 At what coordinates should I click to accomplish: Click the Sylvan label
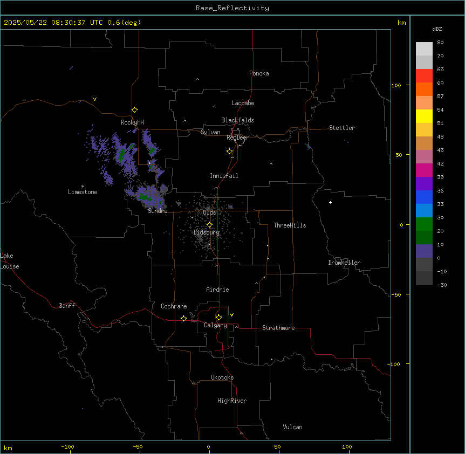tap(210, 132)
